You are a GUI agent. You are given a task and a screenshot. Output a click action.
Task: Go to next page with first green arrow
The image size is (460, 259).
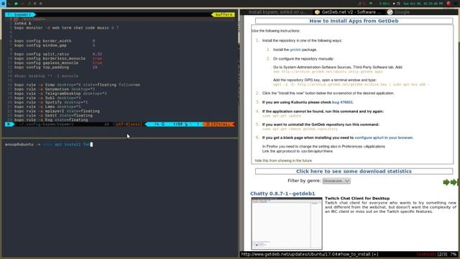tap(446, 182)
